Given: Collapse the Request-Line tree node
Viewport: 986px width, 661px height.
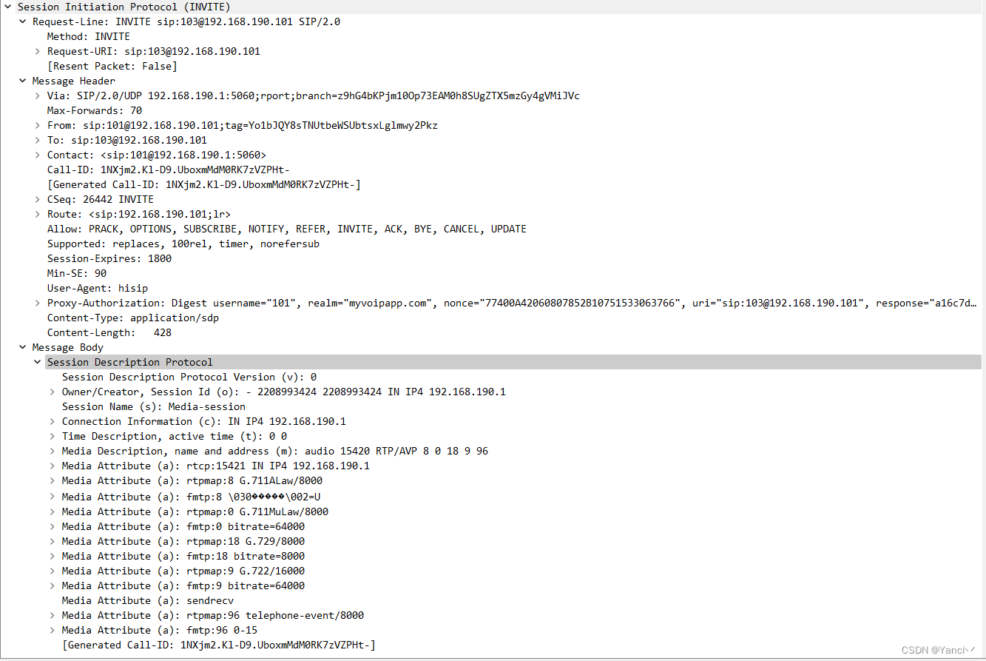Looking at the screenshot, I should [x=21, y=21].
